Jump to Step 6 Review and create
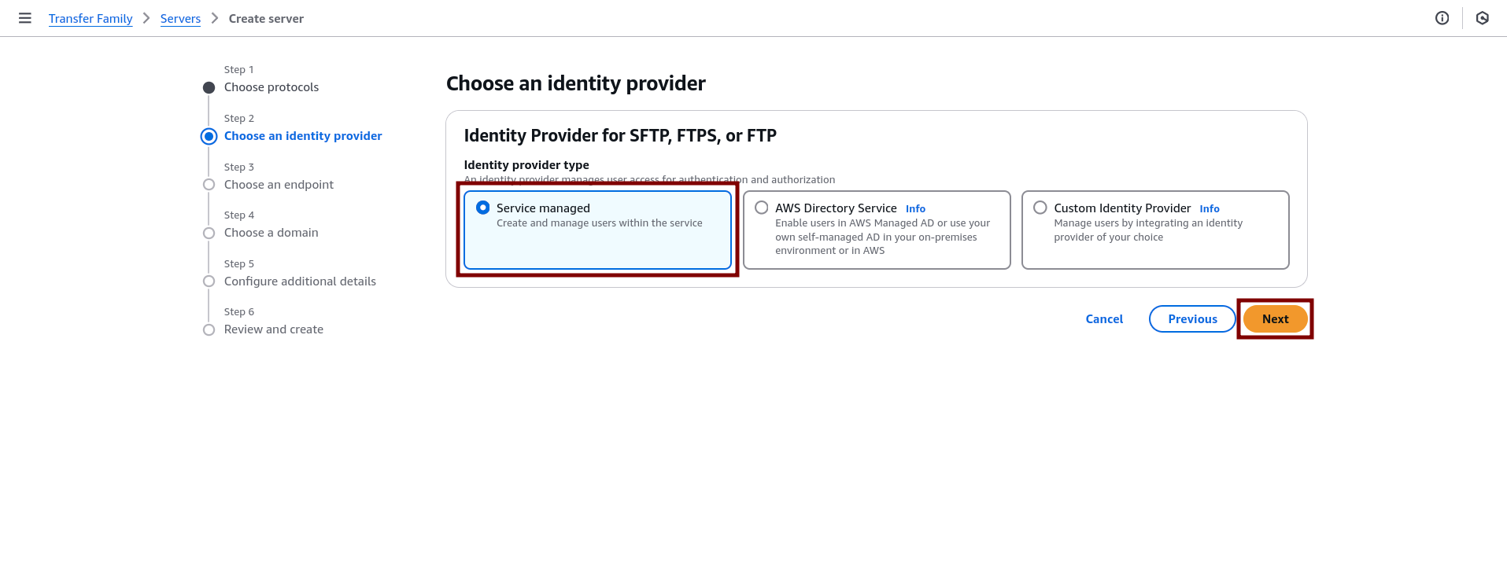Image resolution: width=1507 pixels, height=574 pixels. (273, 329)
